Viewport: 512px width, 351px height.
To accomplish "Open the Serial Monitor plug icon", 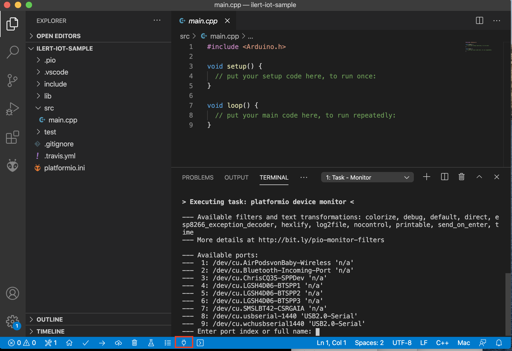I will click(x=184, y=343).
